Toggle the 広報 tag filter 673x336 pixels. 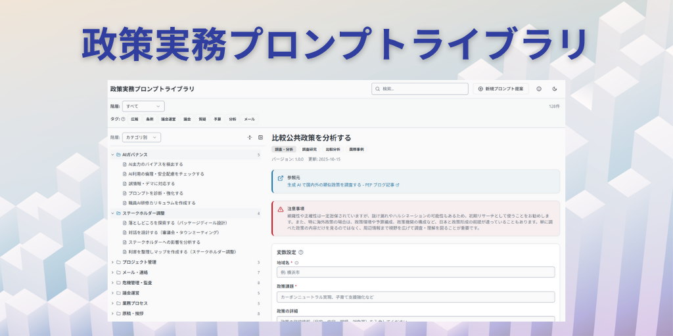pos(135,119)
